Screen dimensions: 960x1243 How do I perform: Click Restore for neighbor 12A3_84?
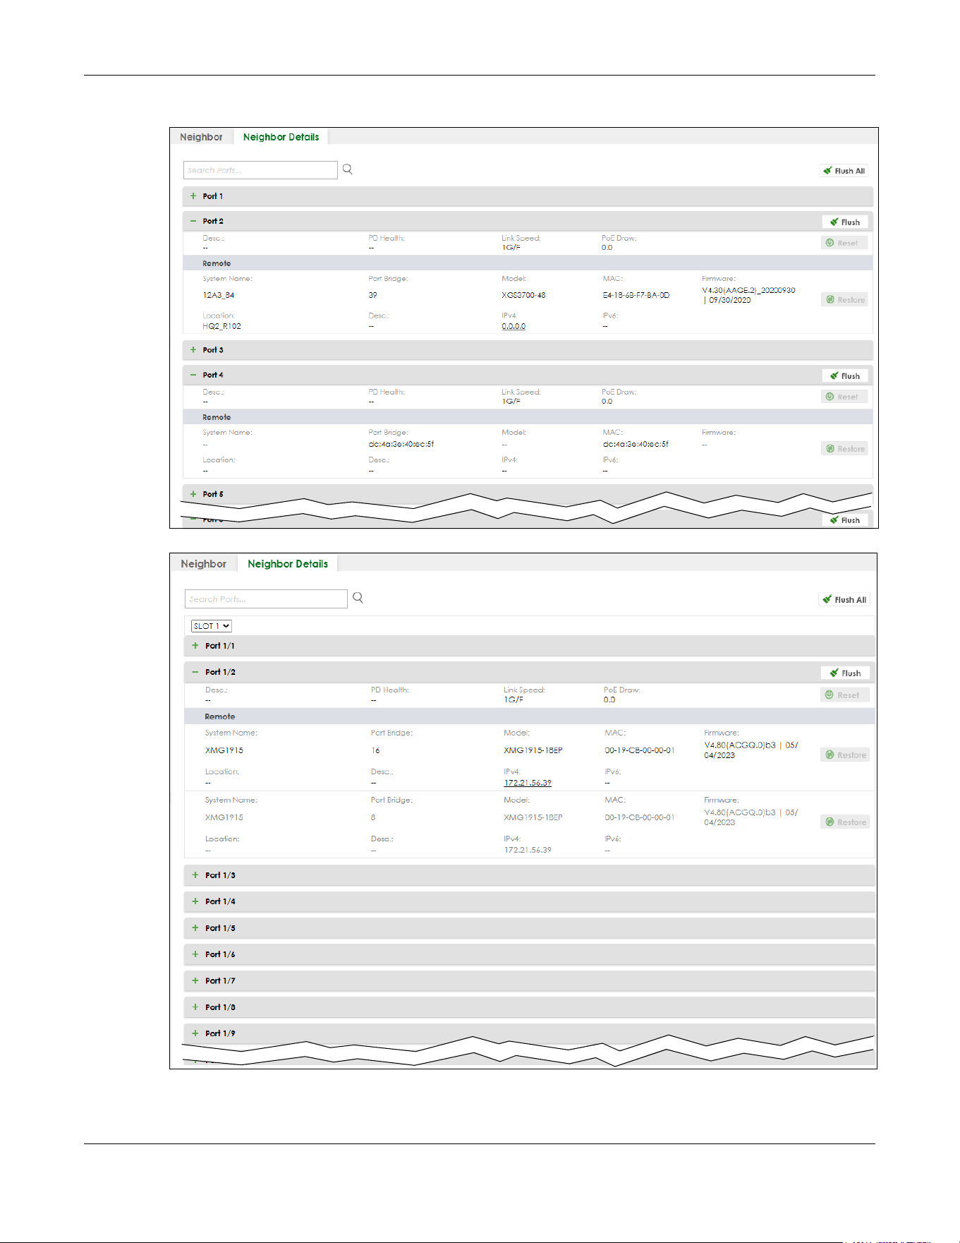(845, 299)
